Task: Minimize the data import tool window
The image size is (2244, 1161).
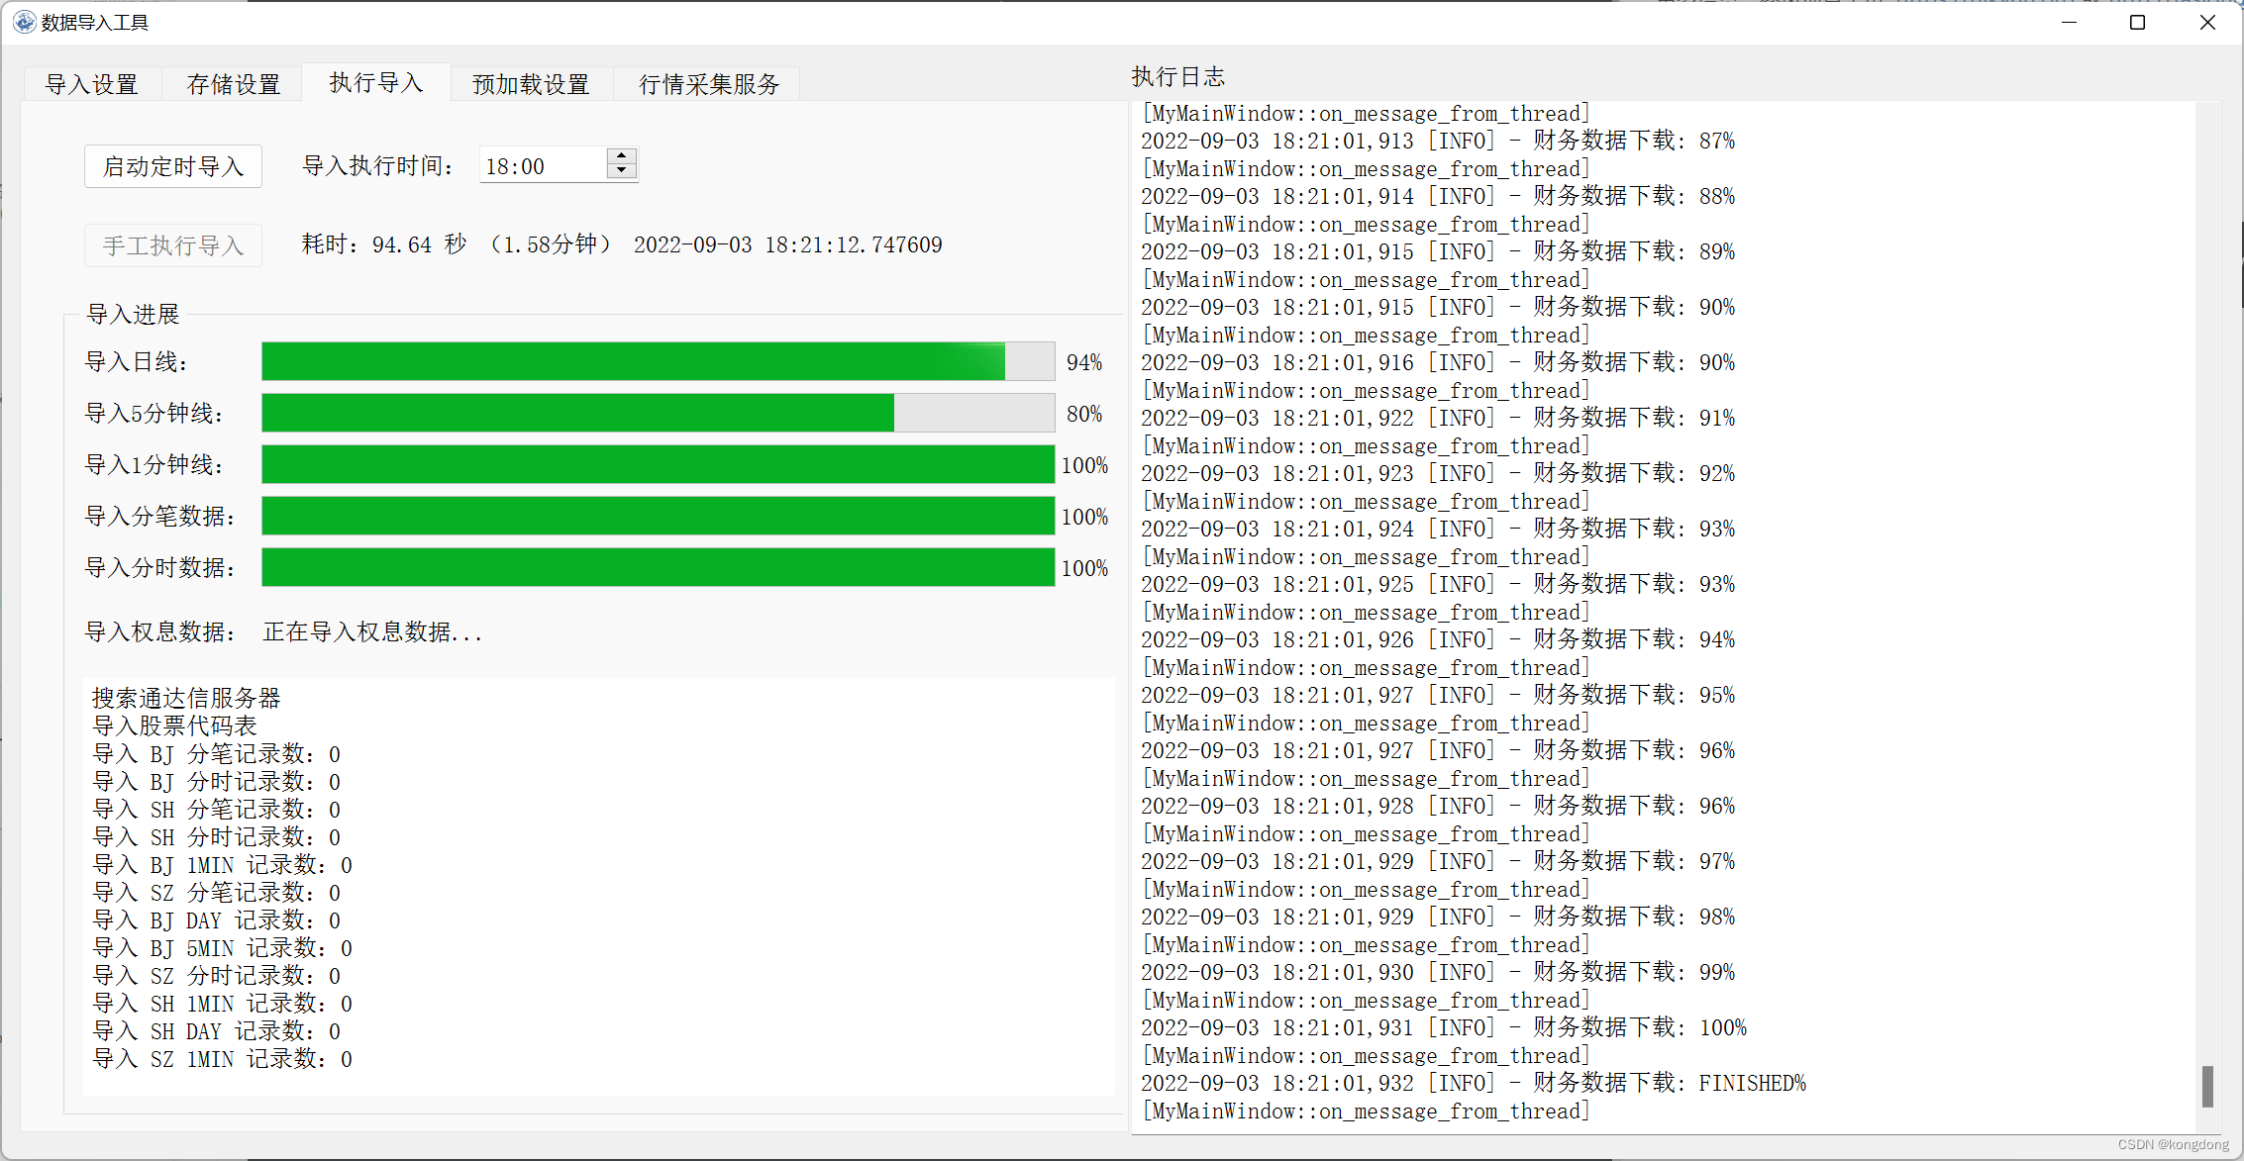Action: 2069,22
